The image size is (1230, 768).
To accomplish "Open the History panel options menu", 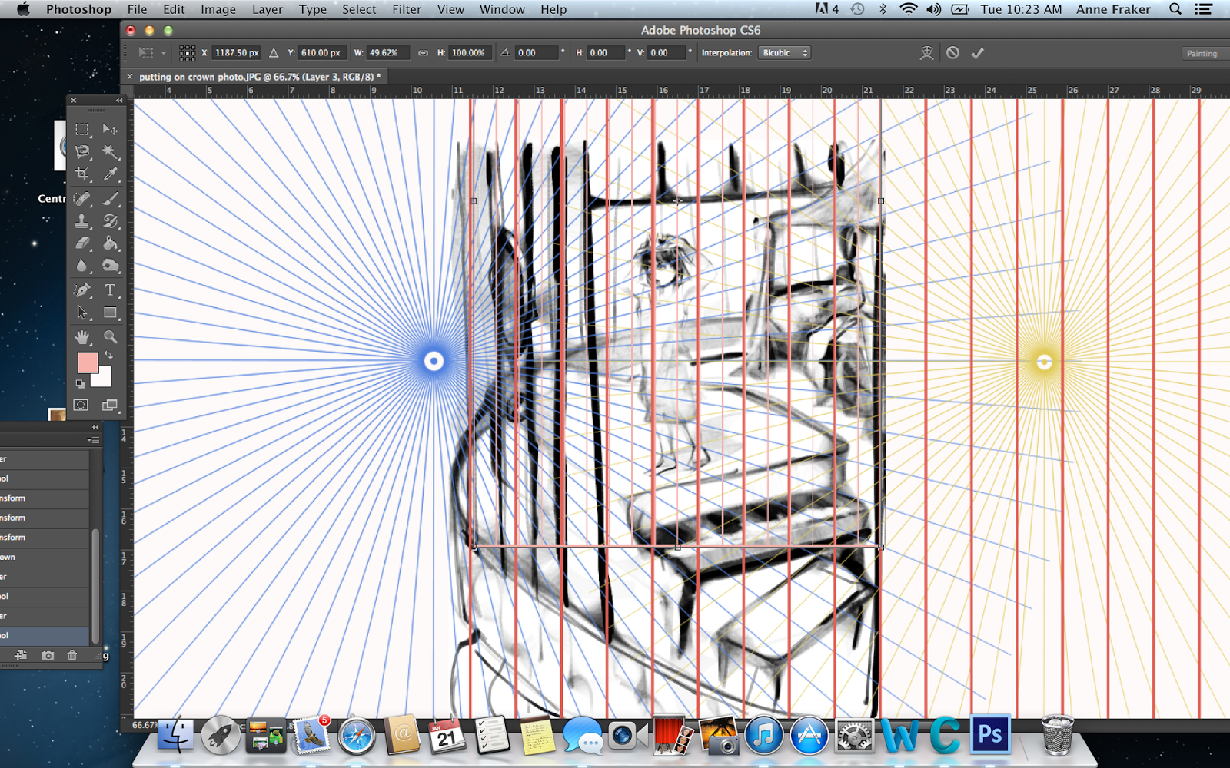I will [x=93, y=440].
